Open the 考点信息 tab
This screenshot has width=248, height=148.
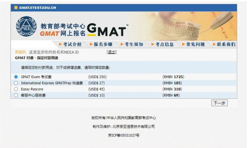point(164,44)
